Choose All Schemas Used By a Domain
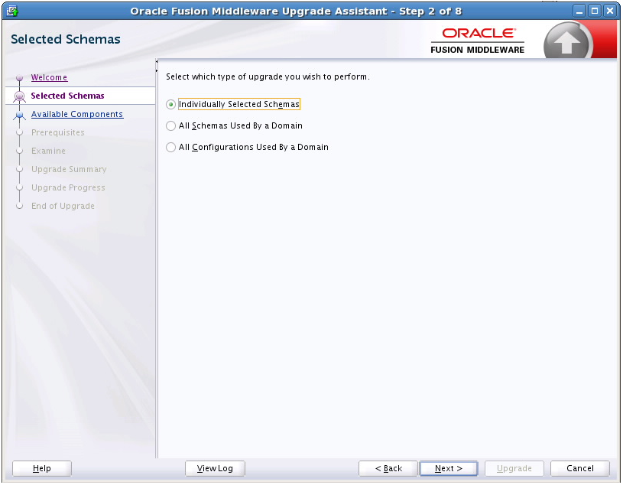This screenshot has height=485, width=623. click(x=171, y=125)
